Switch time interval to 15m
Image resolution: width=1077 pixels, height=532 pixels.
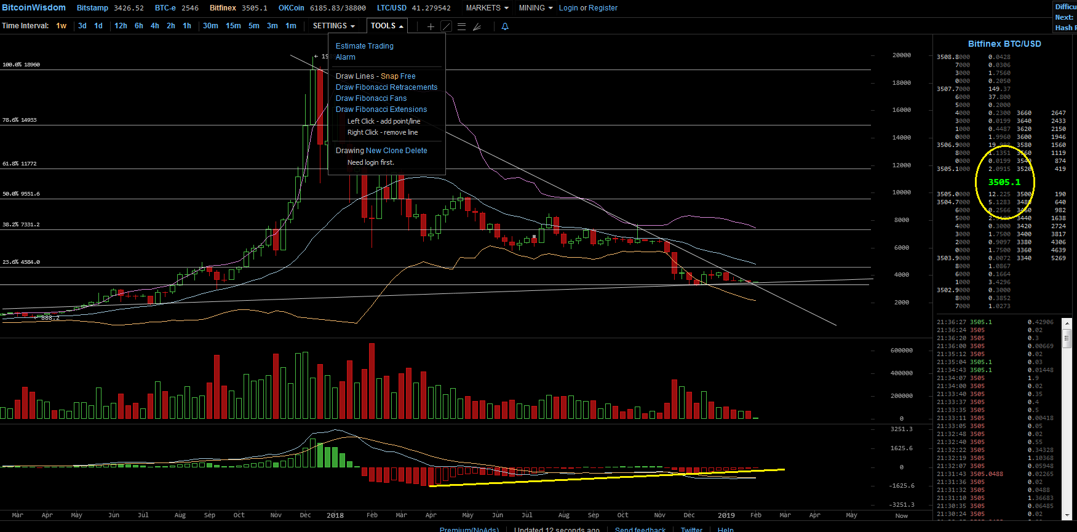(x=233, y=26)
